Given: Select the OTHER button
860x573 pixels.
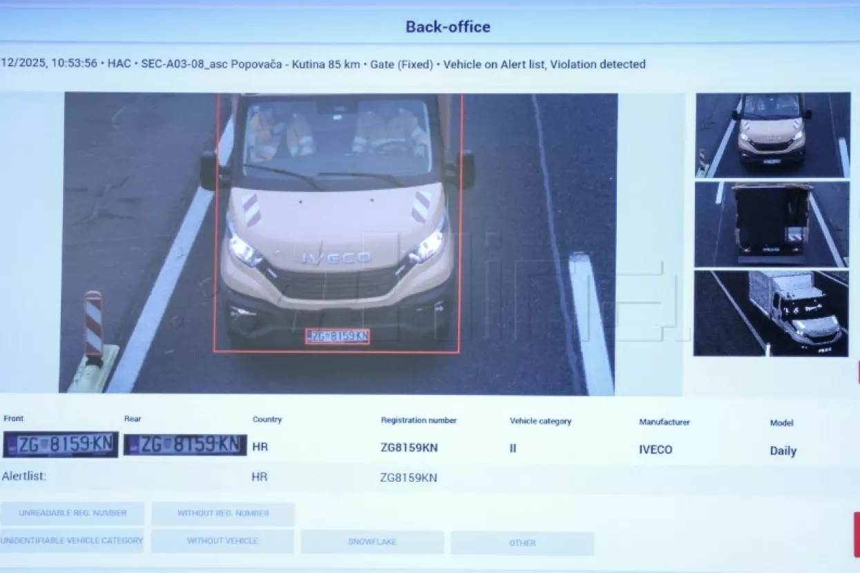Looking at the screenshot, I should pos(522,543).
